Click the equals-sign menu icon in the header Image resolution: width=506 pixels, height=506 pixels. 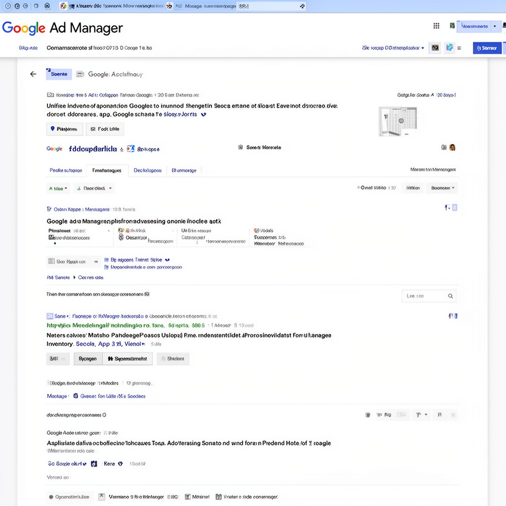coord(459,48)
